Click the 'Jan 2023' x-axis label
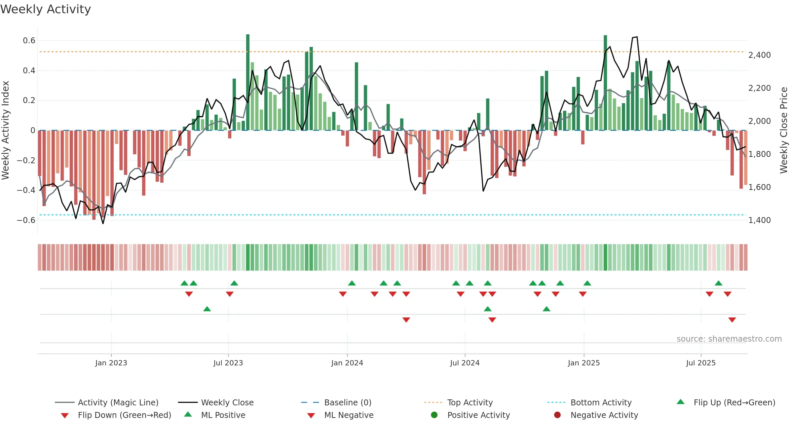The height and width of the screenshot is (446, 793). tap(111, 363)
